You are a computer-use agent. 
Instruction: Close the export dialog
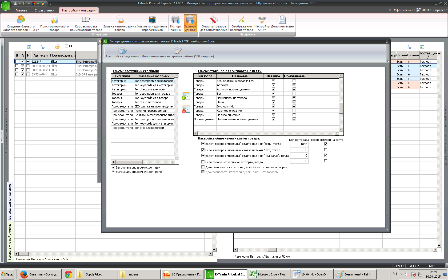(x=387, y=42)
